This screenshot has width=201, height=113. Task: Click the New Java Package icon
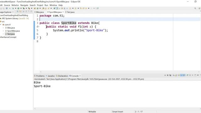[x=35, y=8]
